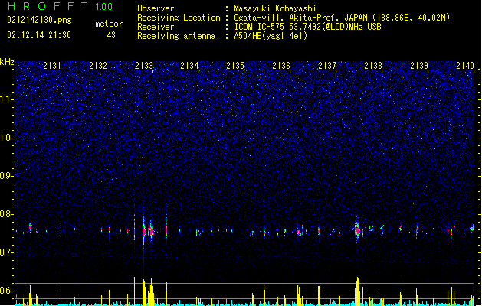Screen dimensions: 482x306
Task: Click the Receiver field label
Action: click(156, 27)
